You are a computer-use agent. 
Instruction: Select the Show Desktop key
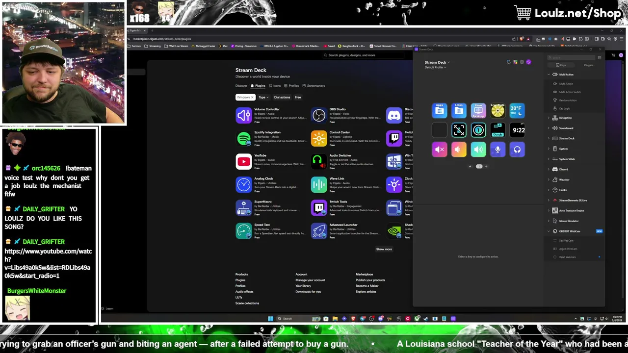(478, 110)
